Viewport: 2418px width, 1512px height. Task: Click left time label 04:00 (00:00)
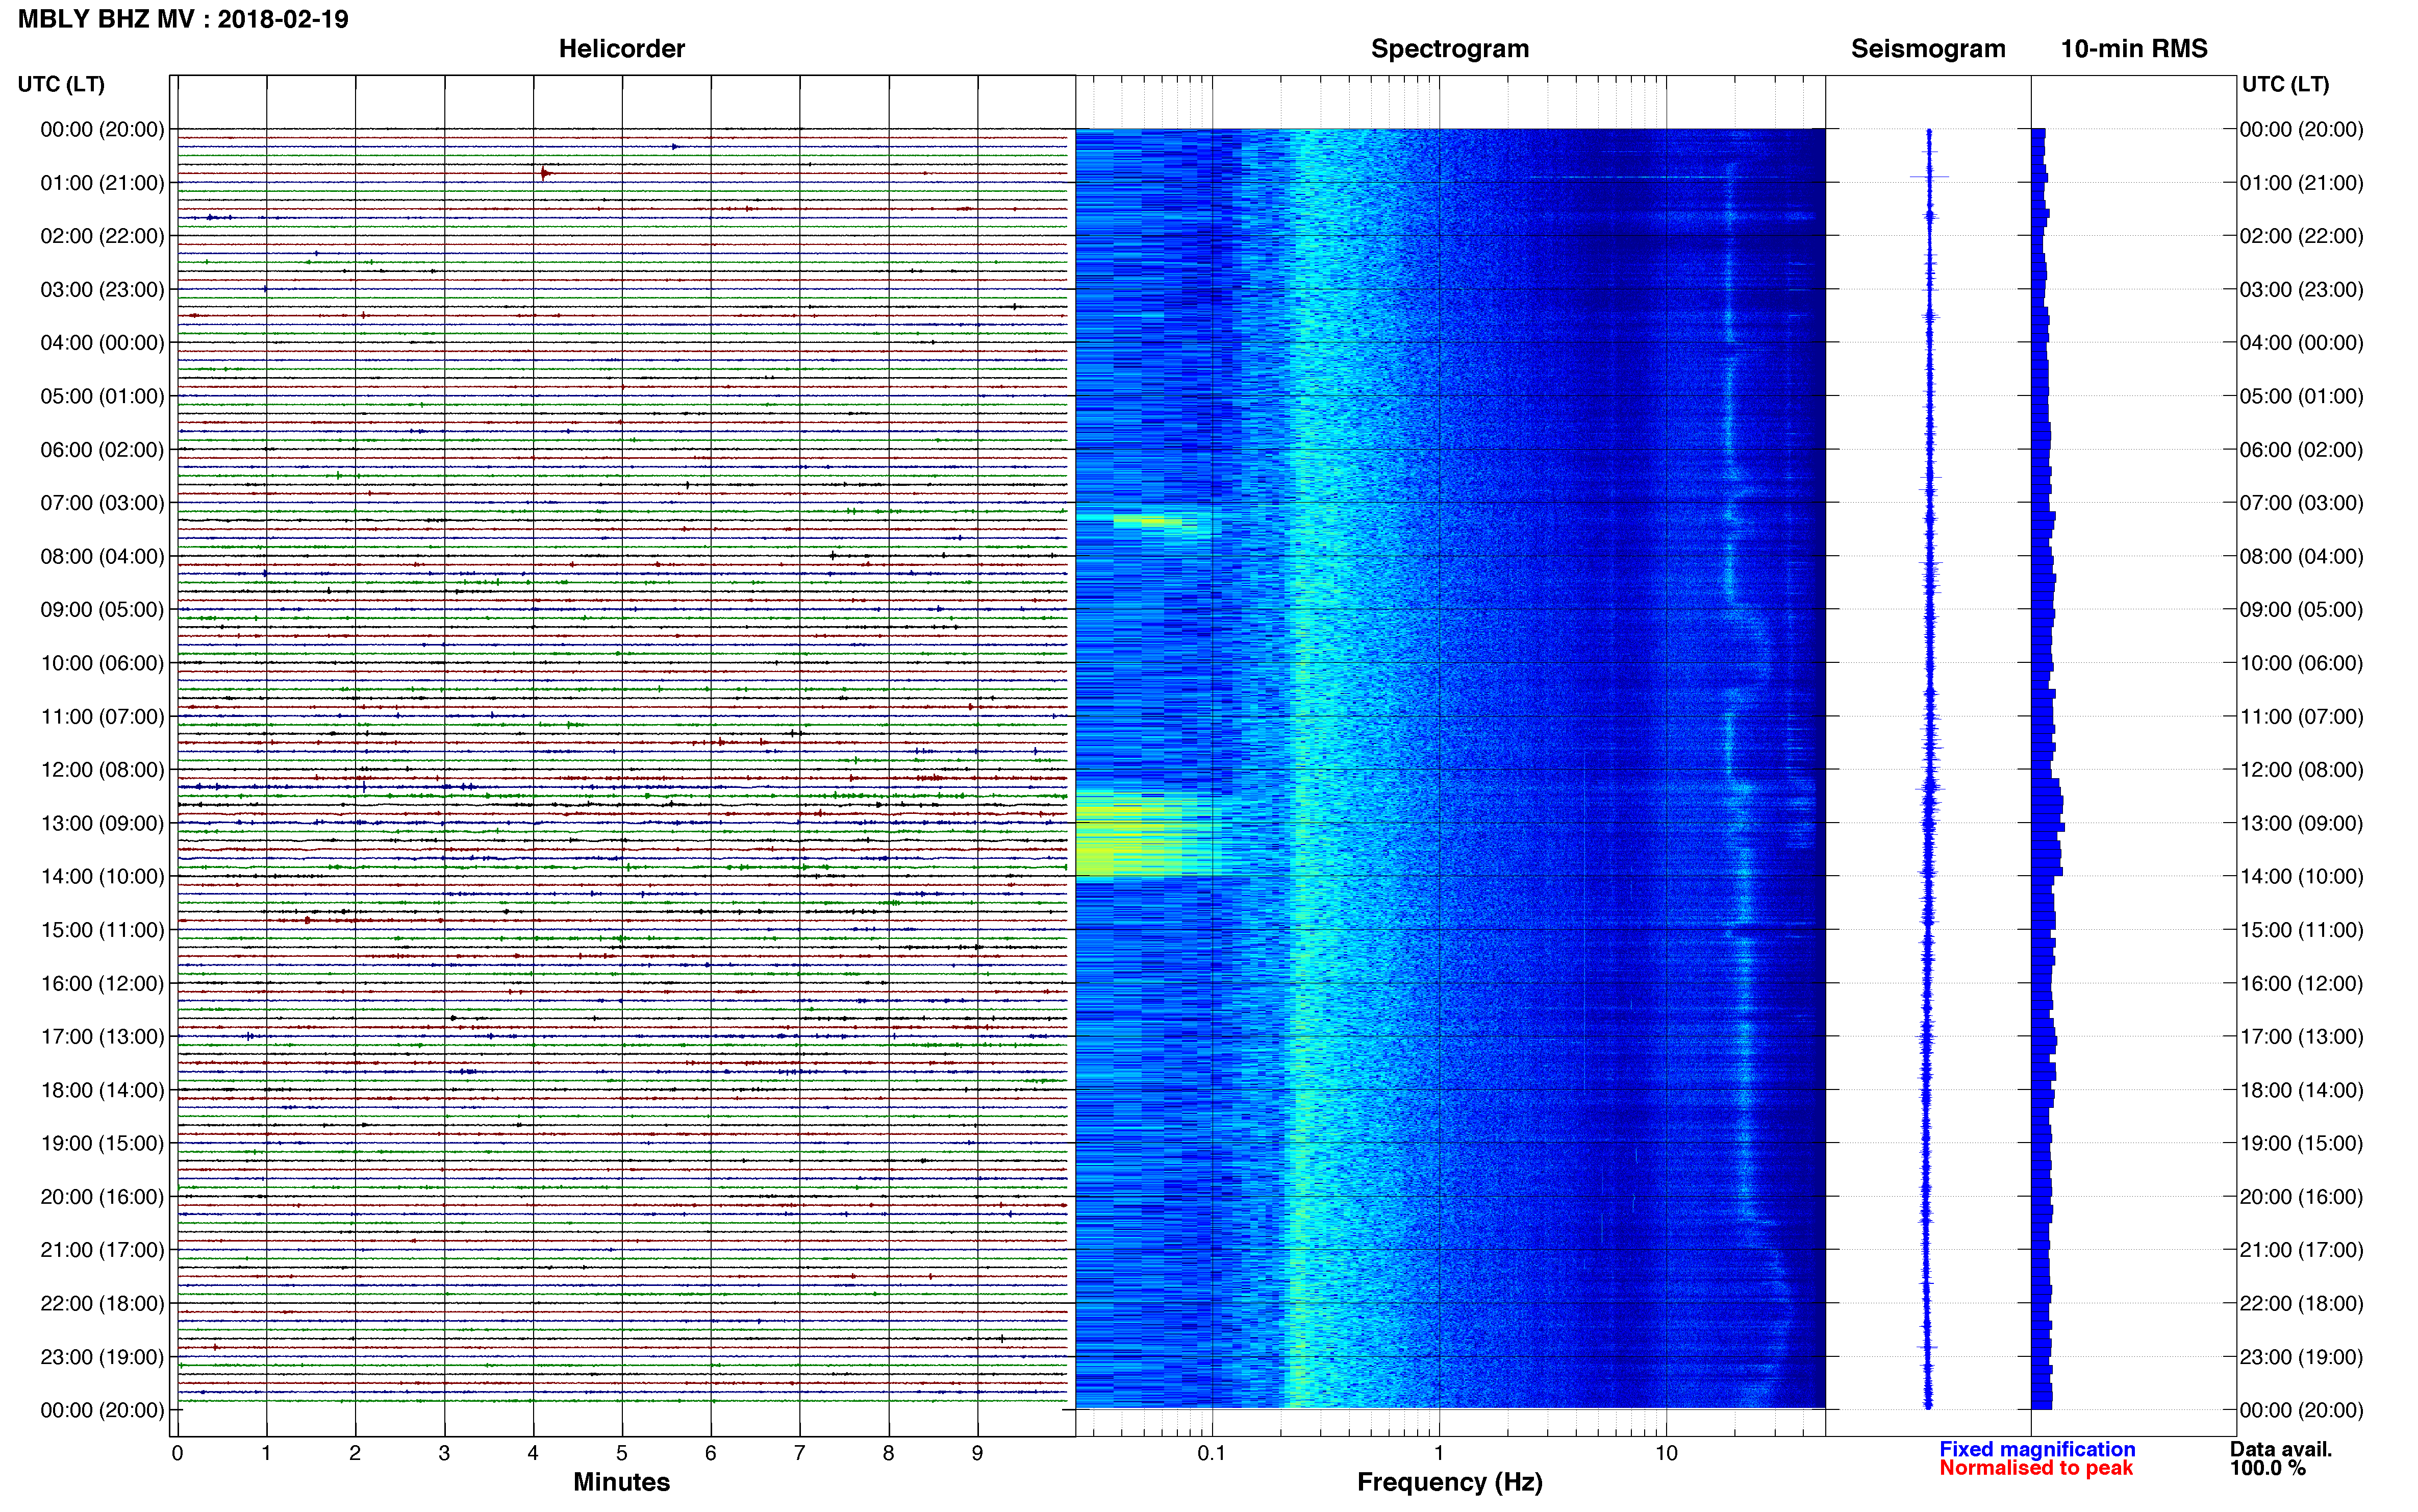tap(102, 343)
